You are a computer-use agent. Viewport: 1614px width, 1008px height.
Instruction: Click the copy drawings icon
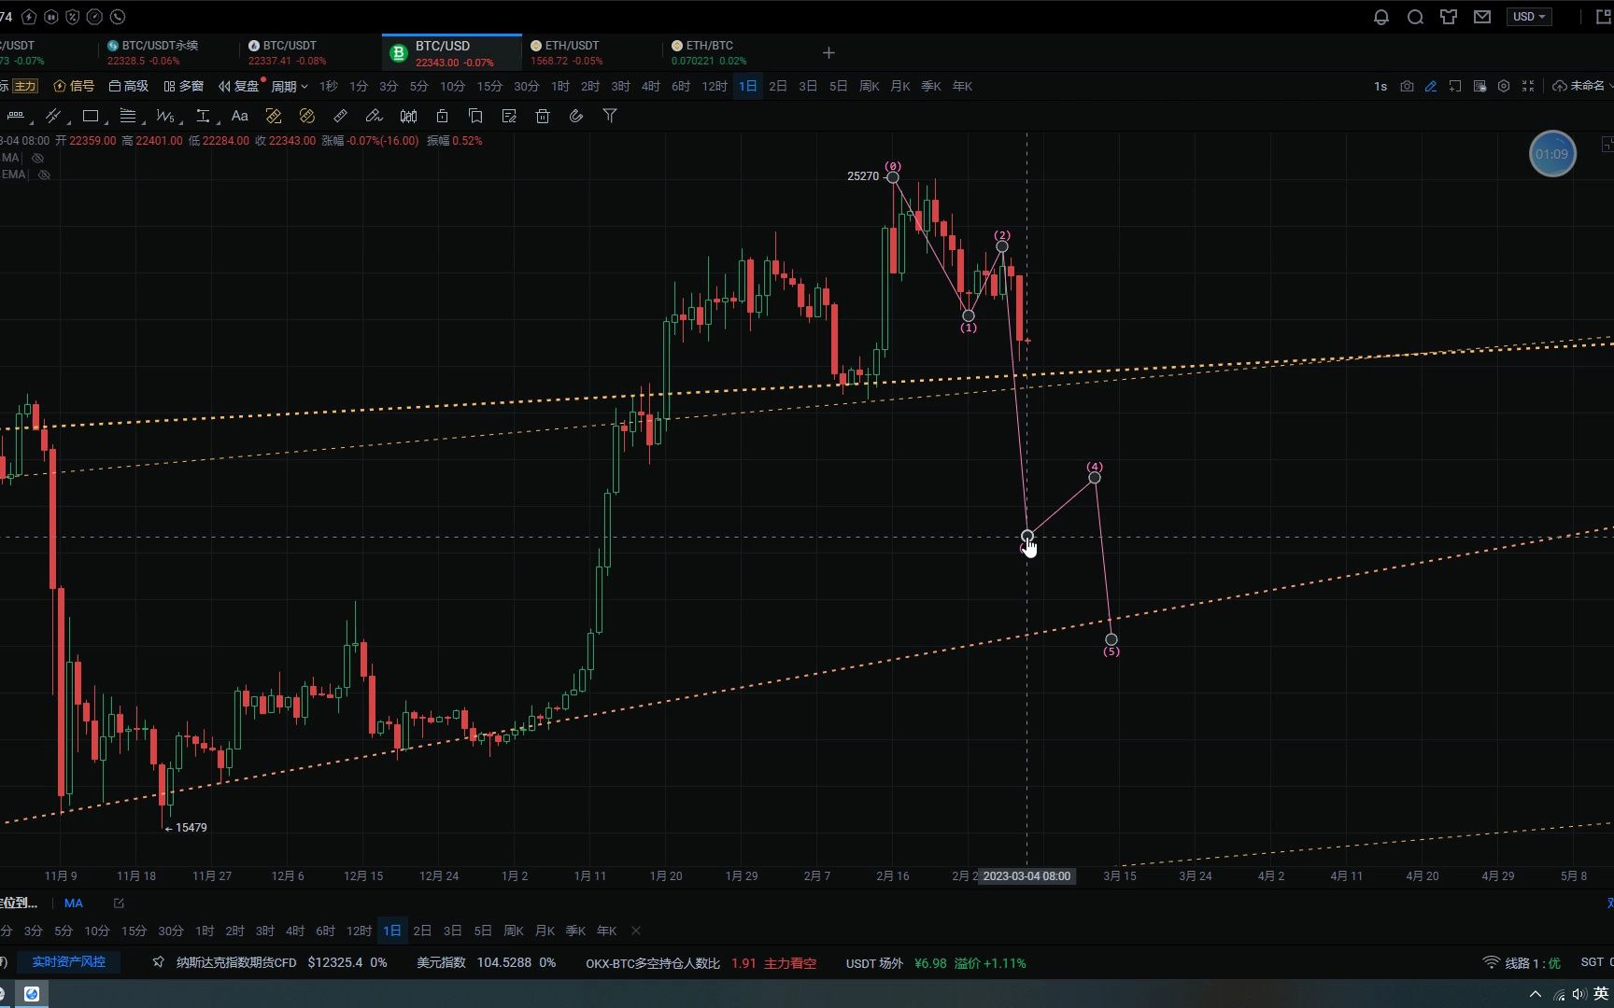(x=475, y=116)
